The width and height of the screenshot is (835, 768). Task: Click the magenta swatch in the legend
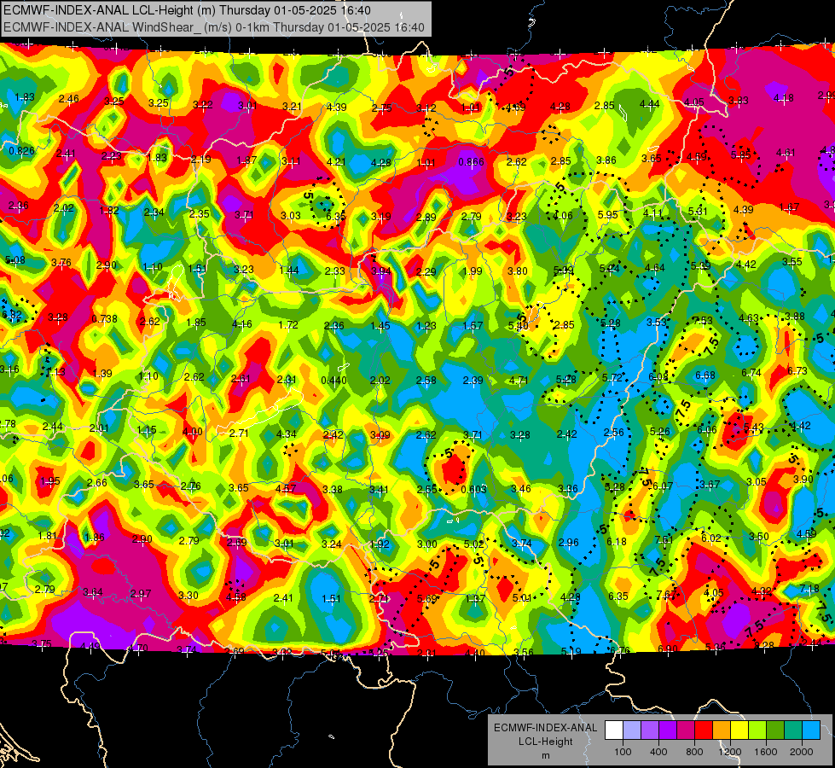point(686,730)
